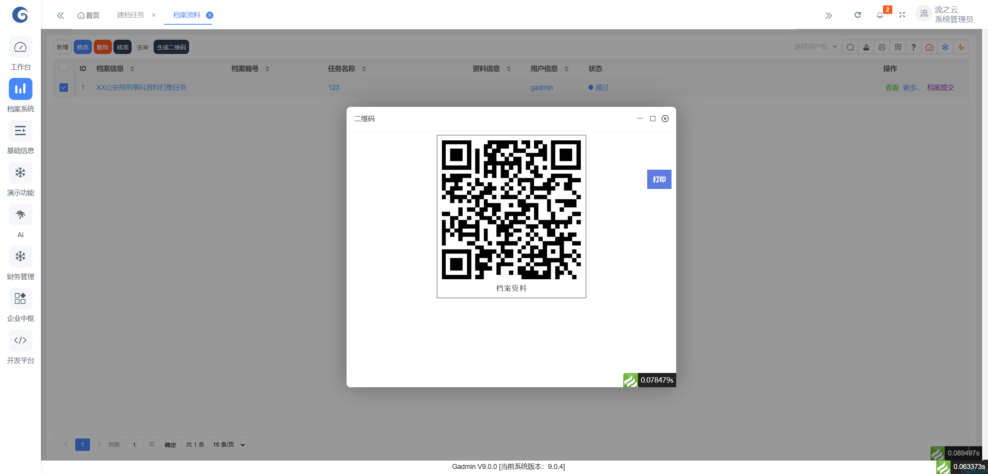988x474 pixels.
Task: Toggle the select-all header checkbox
Action: (64, 67)
